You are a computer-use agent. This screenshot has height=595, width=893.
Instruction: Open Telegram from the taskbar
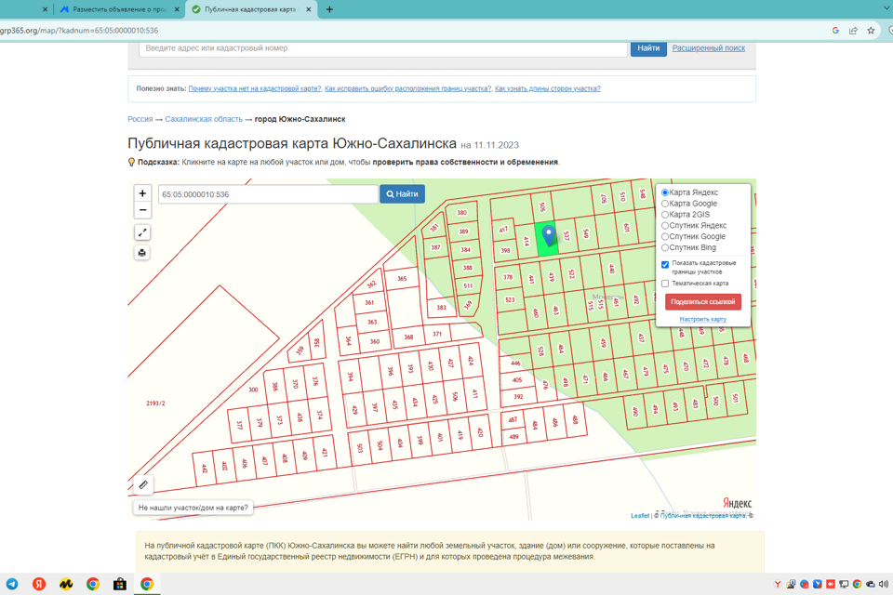(12, 584)
